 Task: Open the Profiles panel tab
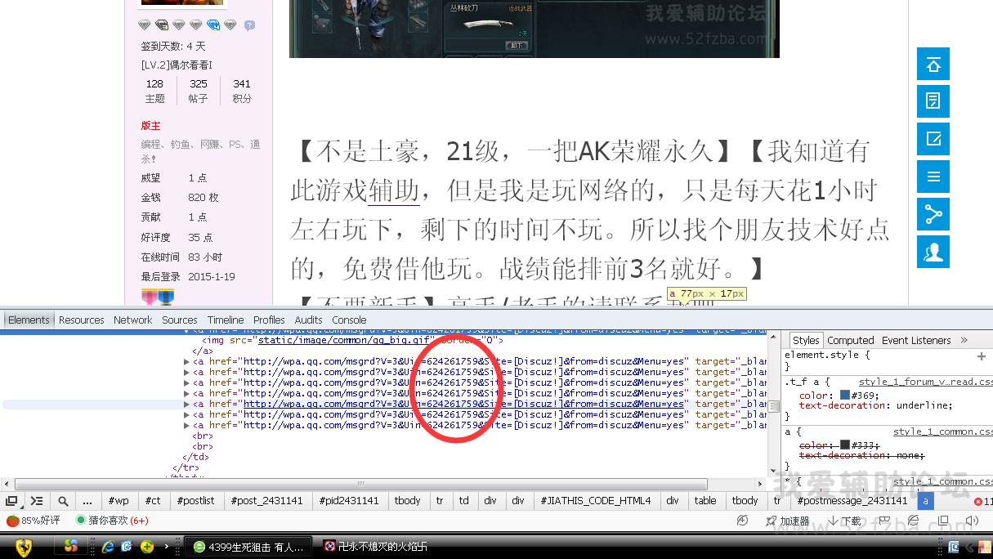pyautogui.click(x=269, y=320)
